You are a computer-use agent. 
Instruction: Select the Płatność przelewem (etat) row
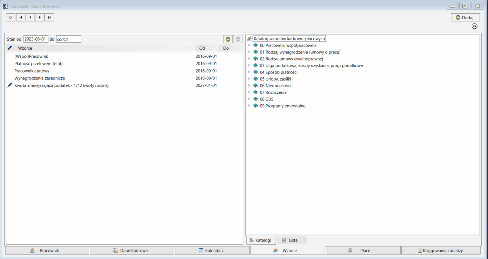coord(125,64)
